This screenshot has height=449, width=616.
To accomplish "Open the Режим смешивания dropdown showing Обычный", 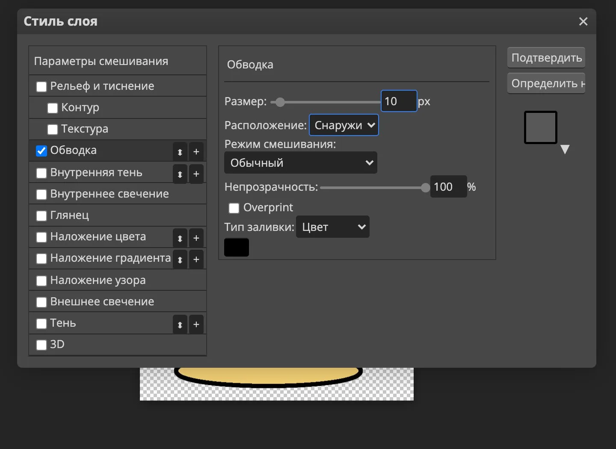I will (x=301, y=162).
